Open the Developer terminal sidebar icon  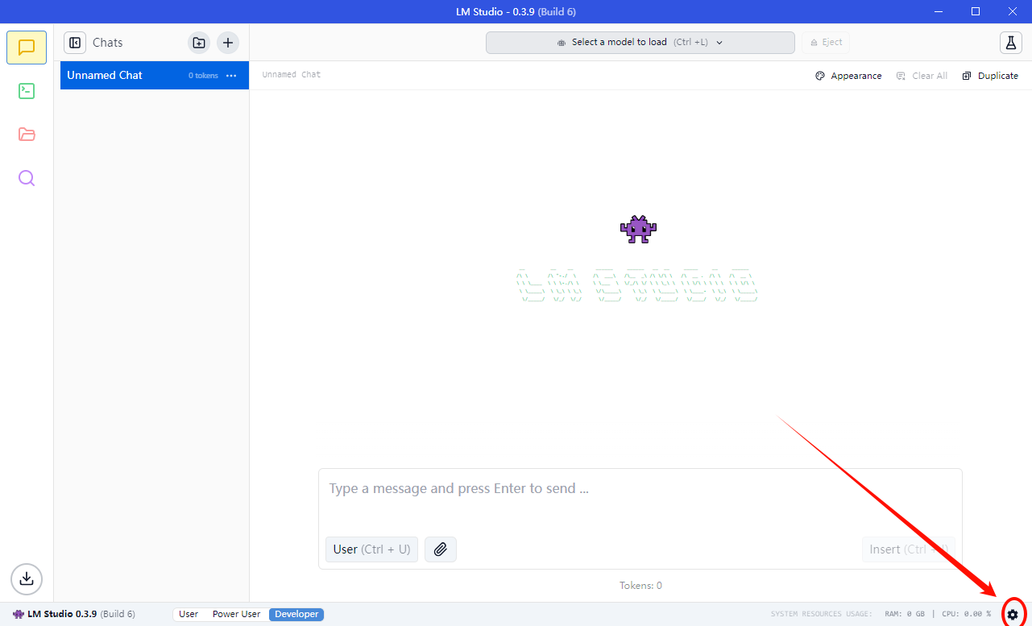(x=27, y=91)
